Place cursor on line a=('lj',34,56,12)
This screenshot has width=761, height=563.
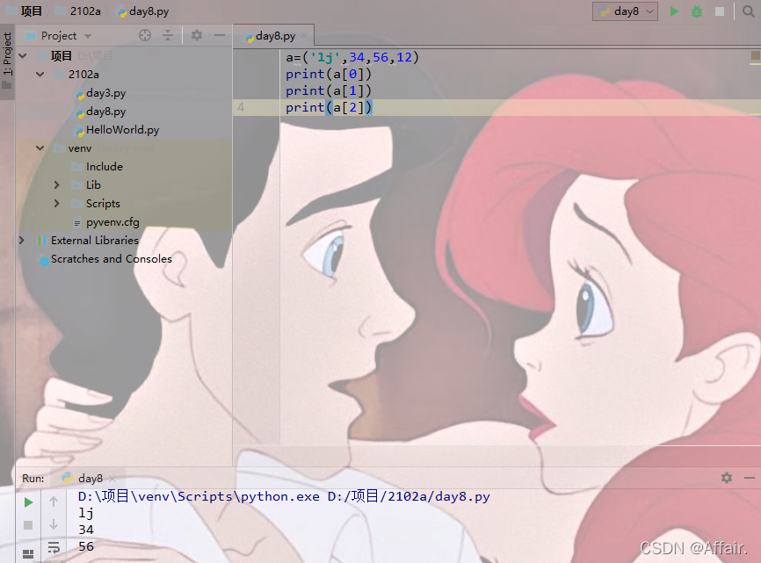(x=352, y=57)
